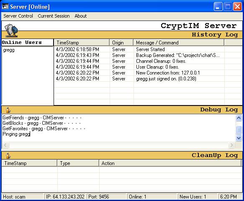Select user gregg in Online Users
The height and width of the screenshot is (201, 244).
(x=9, y=50)
